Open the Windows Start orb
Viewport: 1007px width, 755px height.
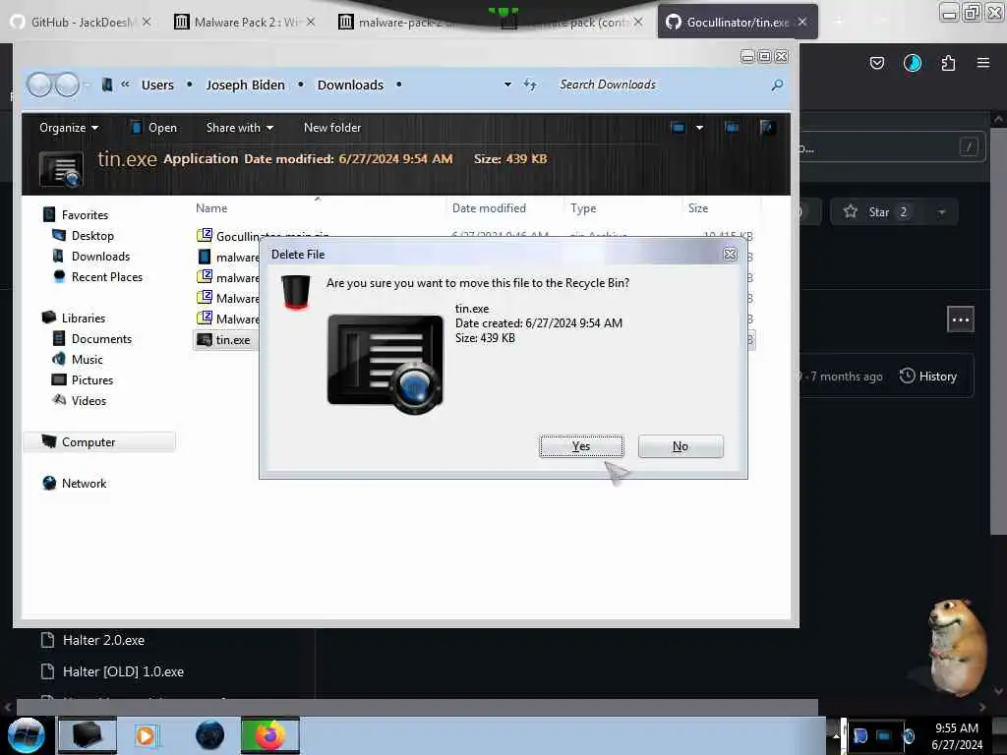pos(27,735)
